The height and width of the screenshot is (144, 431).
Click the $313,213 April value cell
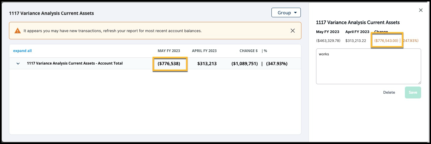point(207,64)
